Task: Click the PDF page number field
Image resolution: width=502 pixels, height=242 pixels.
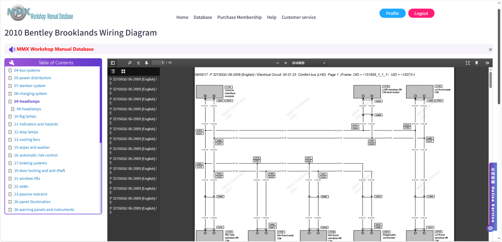Action: 158,63
